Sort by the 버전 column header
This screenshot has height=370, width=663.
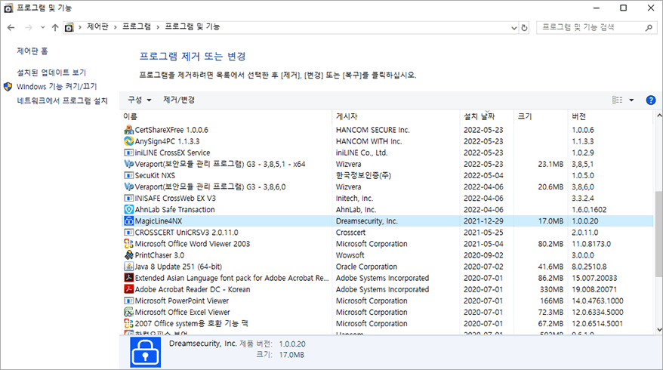[x=611, y=116]
